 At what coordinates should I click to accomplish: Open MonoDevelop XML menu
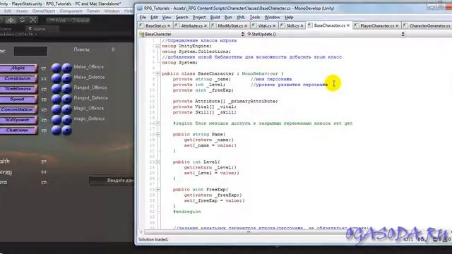[240, 17]
